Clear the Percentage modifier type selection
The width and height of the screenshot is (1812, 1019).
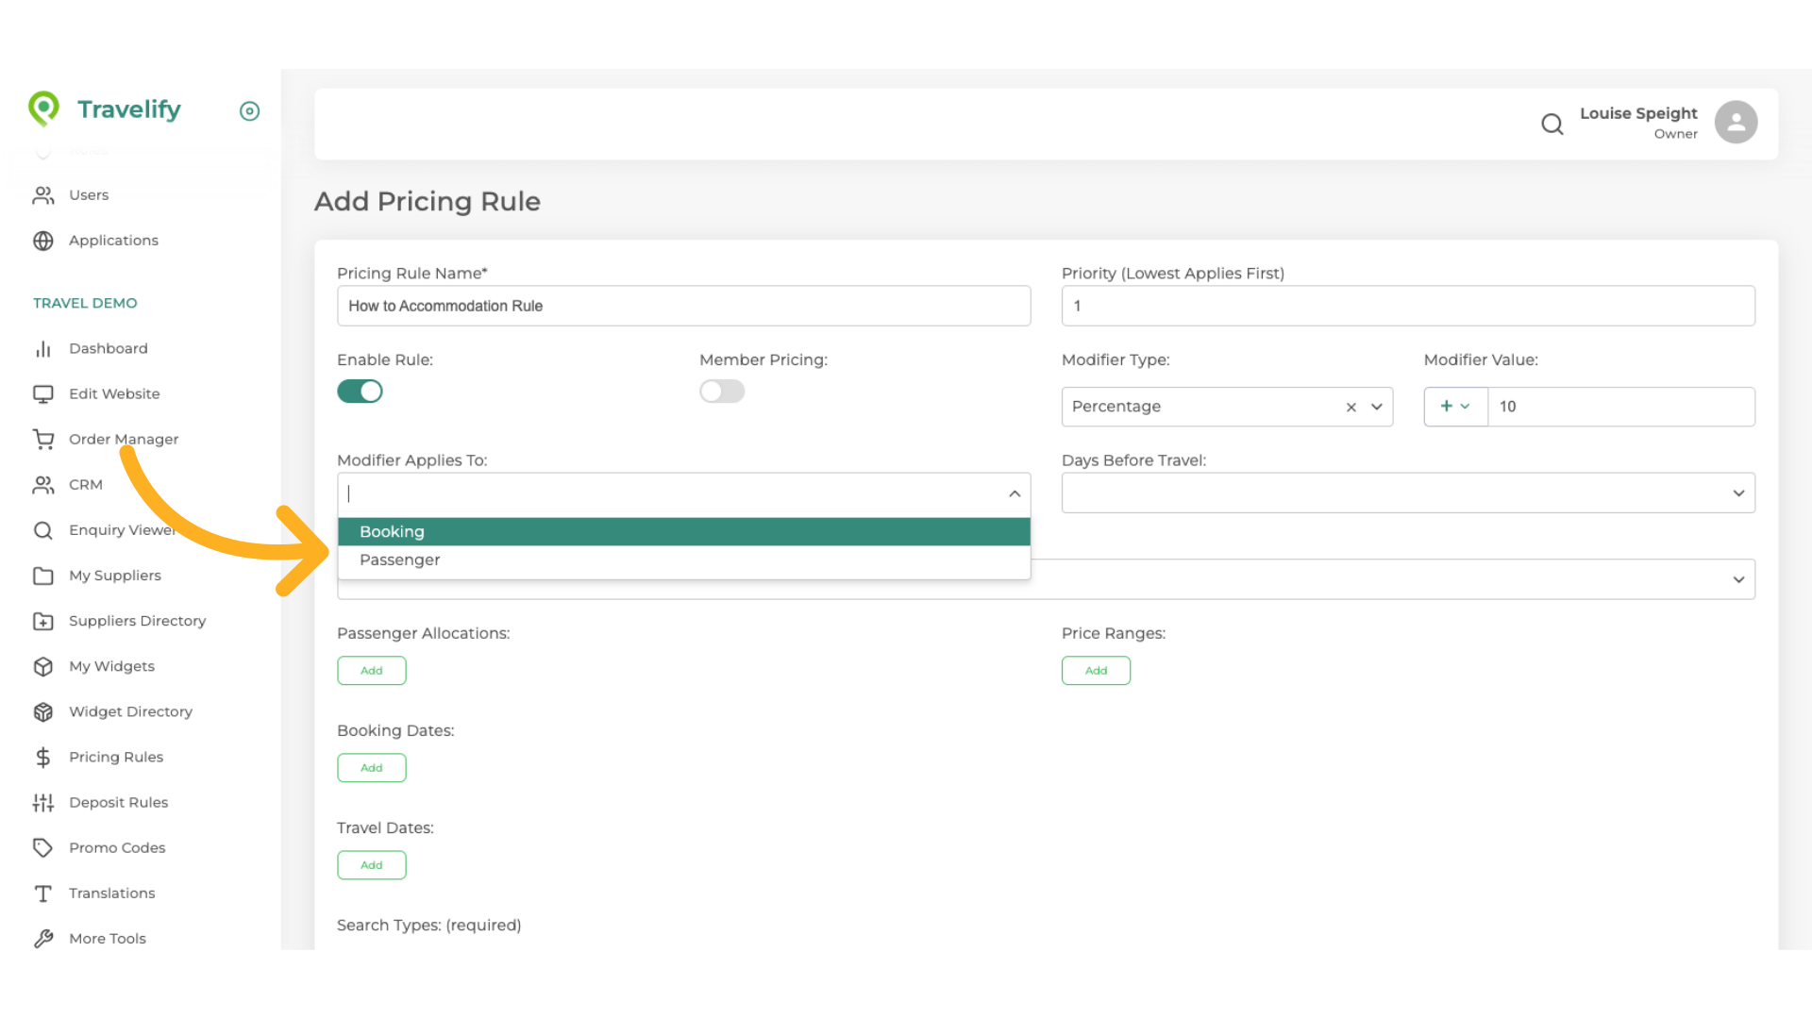1351,407
